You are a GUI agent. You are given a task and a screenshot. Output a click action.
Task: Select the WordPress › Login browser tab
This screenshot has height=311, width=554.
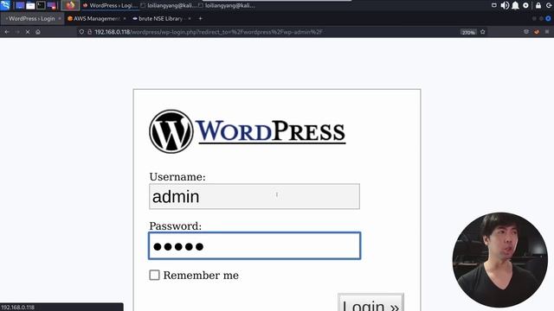(x=32, y=18)
